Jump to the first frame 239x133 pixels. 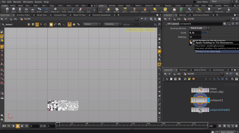[x=4, y=126]
